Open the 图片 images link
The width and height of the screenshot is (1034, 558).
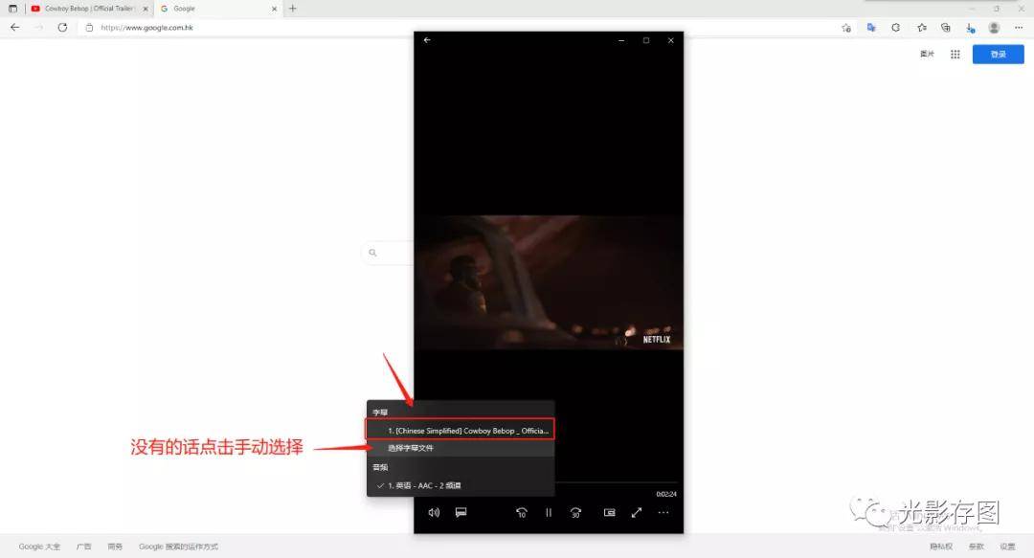[927, 55]
